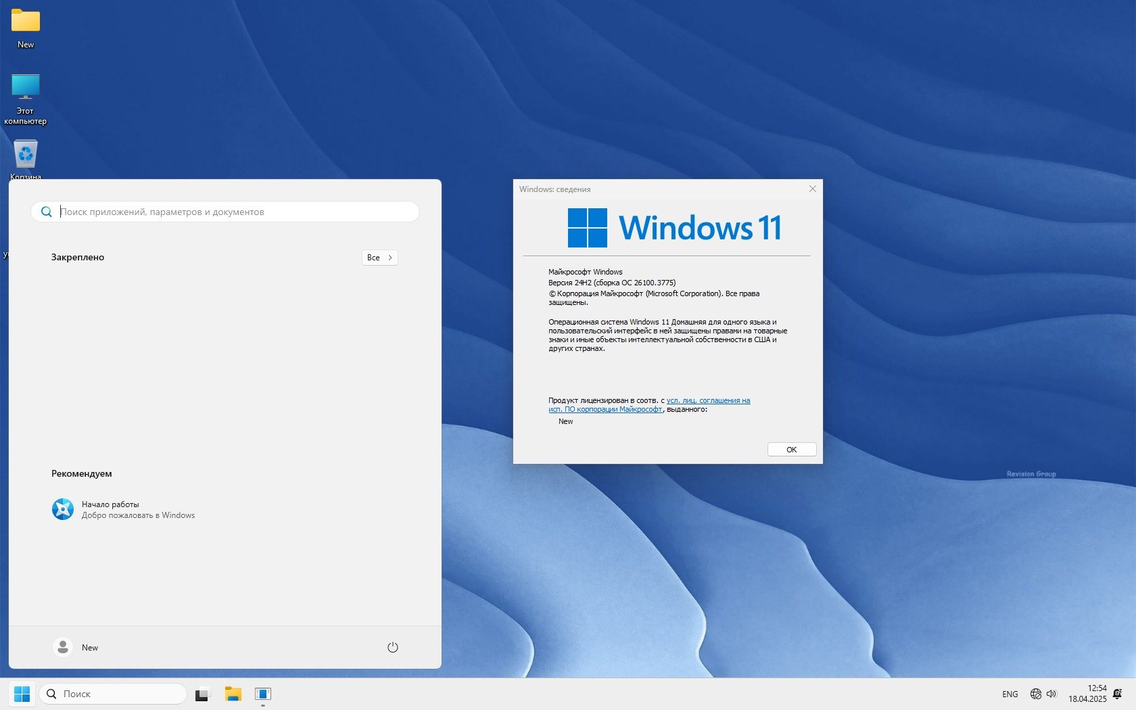Viewport: 1136px width, 710px height.
Task: Click the volume speaker icon in tray
Action: coord(1051,694)
